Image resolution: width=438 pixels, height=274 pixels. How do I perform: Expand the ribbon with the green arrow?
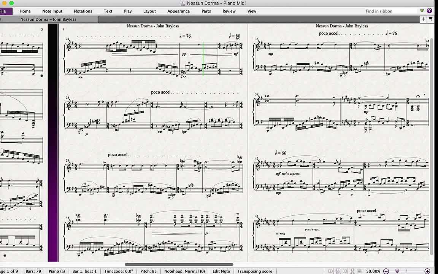[422, 11]
